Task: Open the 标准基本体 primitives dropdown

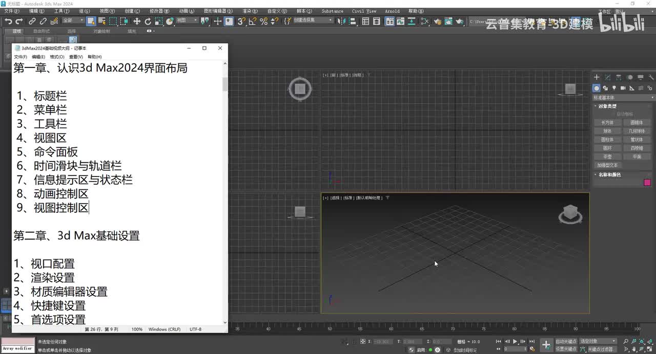Action: point(623,97)
